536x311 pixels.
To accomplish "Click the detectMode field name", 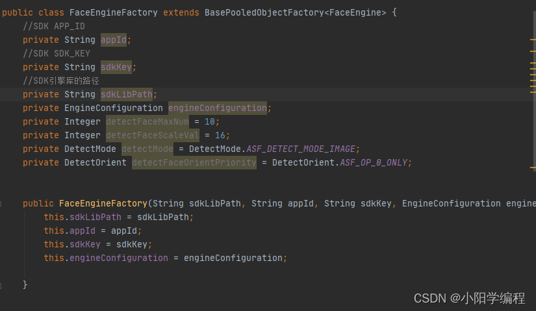I will coord(147,149).
